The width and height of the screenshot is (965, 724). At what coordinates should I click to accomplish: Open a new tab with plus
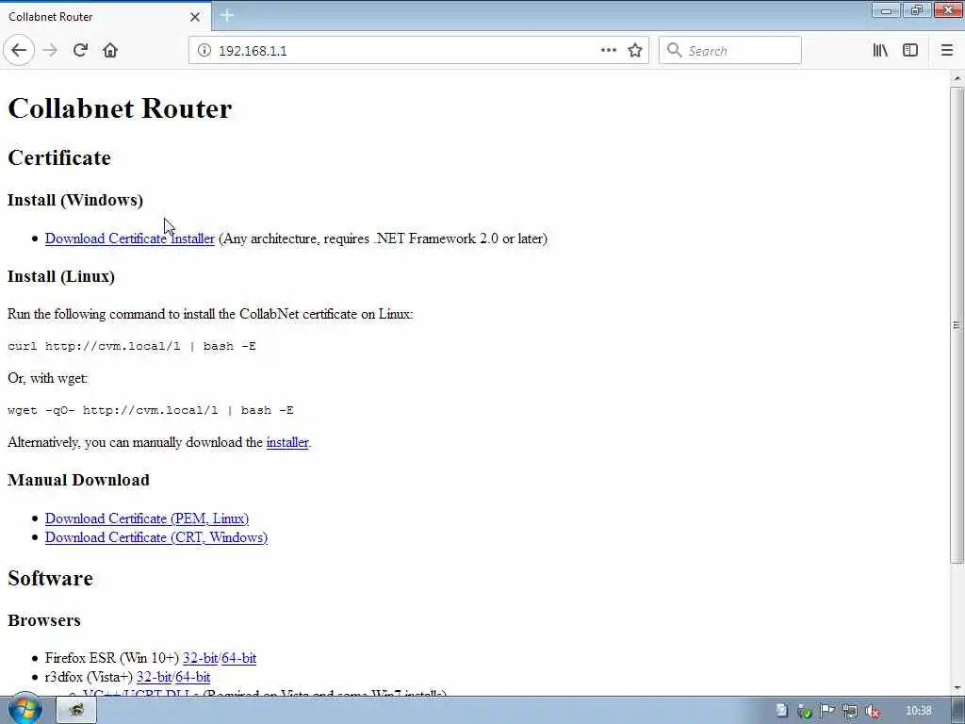(x=227, y=16)
